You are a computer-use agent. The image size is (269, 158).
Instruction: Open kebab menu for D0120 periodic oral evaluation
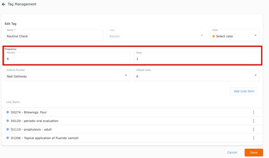(x=254, y=121)
